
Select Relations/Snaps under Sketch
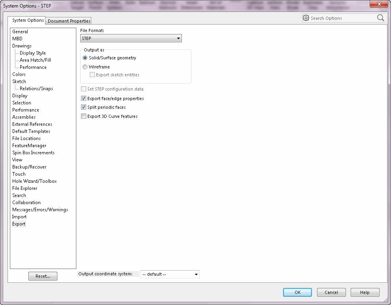click(36, 88)
